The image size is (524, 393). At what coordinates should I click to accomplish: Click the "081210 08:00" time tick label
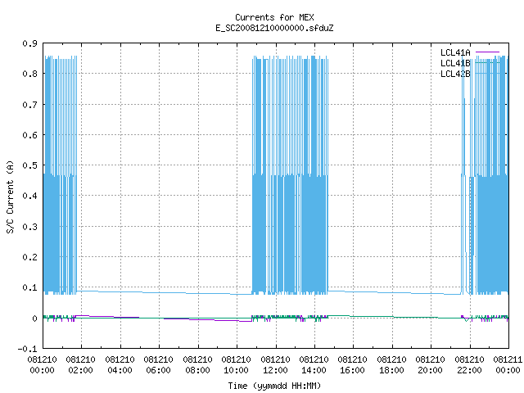(197, 365)
